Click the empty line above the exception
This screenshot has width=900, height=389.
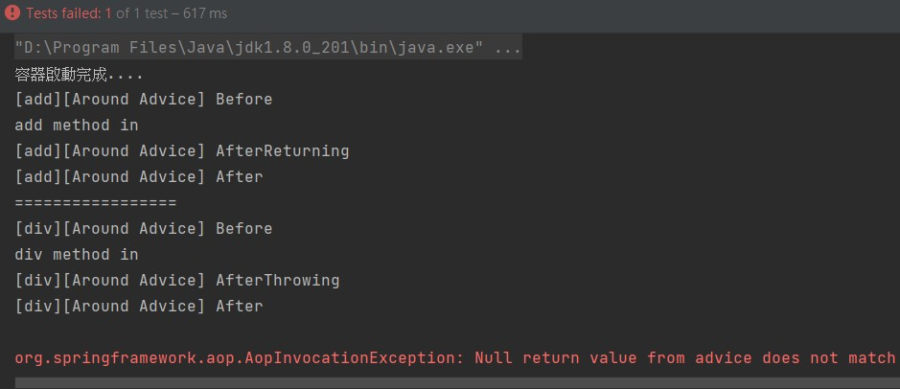pos(457,332)
